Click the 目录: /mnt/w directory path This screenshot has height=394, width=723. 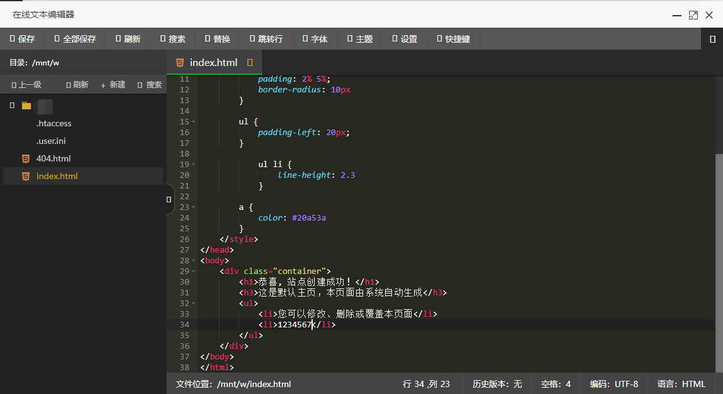(x=34, y=63)
